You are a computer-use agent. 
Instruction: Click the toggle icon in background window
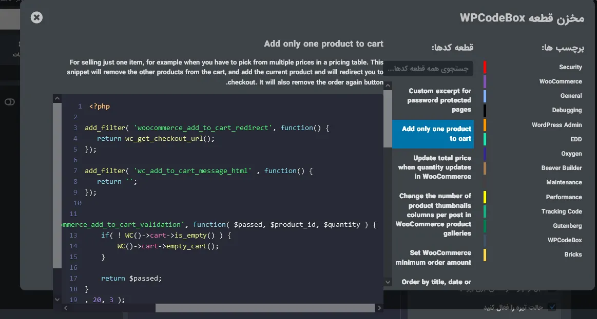coord(10,102)
